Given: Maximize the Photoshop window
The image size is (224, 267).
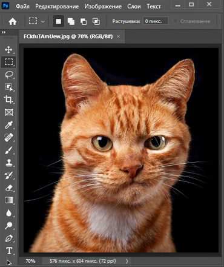Looking at the screenshot, I should coord(191,4).
